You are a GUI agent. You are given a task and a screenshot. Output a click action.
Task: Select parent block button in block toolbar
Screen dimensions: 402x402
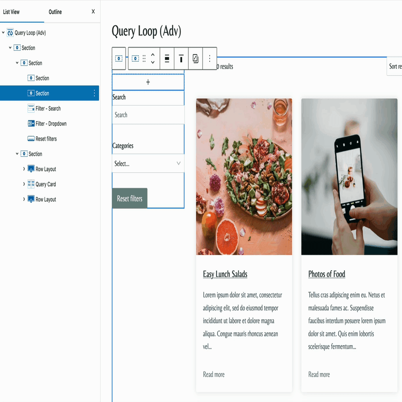tap(119, 58)
